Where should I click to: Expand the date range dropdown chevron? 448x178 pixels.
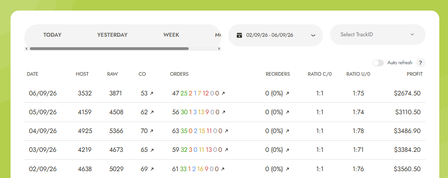click(313, 35)
